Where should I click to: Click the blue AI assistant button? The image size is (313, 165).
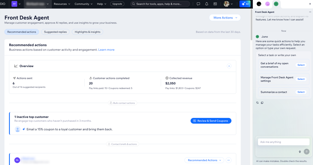pos(245,4)
